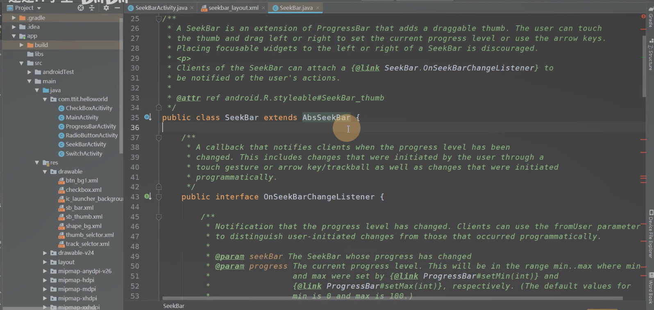
Task: Expand the .gradle folder
Action: [x=14, y=18]
